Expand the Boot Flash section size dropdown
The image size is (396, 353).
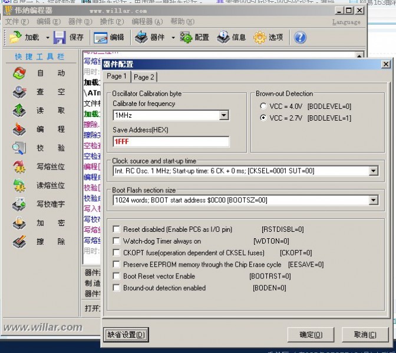coord(373,201)
